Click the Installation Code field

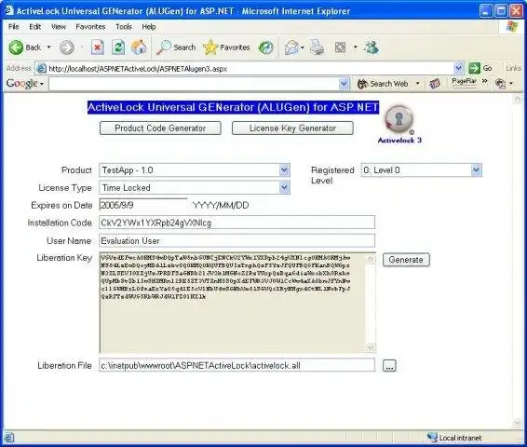coord(236,223)
